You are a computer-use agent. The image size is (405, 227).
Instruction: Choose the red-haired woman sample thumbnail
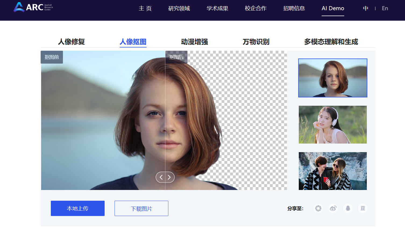click(333, 78)
